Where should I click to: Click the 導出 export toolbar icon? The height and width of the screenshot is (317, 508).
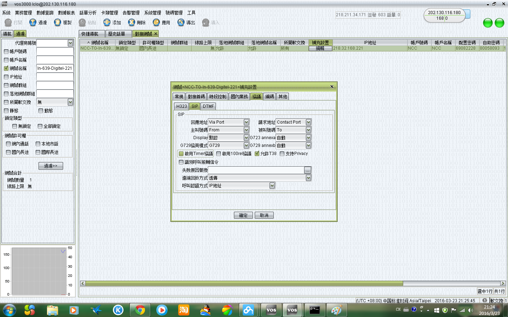pos(181,22)
